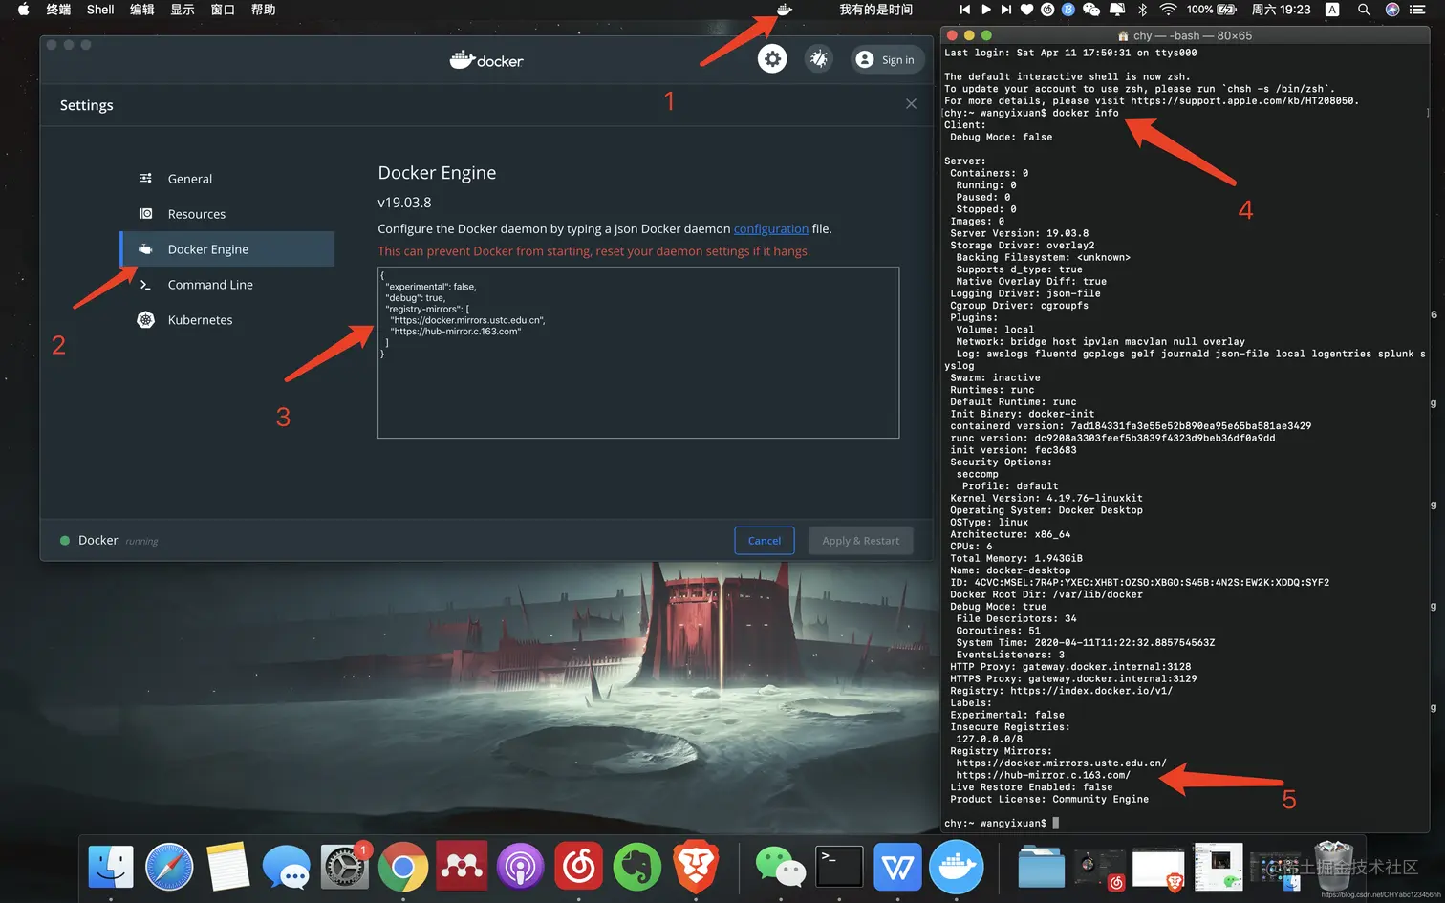The width and height of the screenshot is (1445, 903).
Task: Click the Docker whale logo in header
Action: pyautogui.click(x=486, y=60)
